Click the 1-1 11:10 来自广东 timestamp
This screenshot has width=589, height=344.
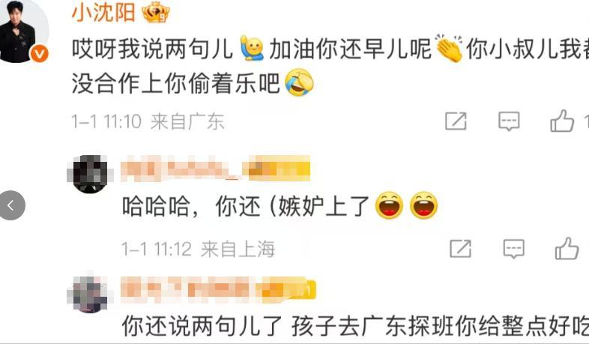[x=148, y=121]
